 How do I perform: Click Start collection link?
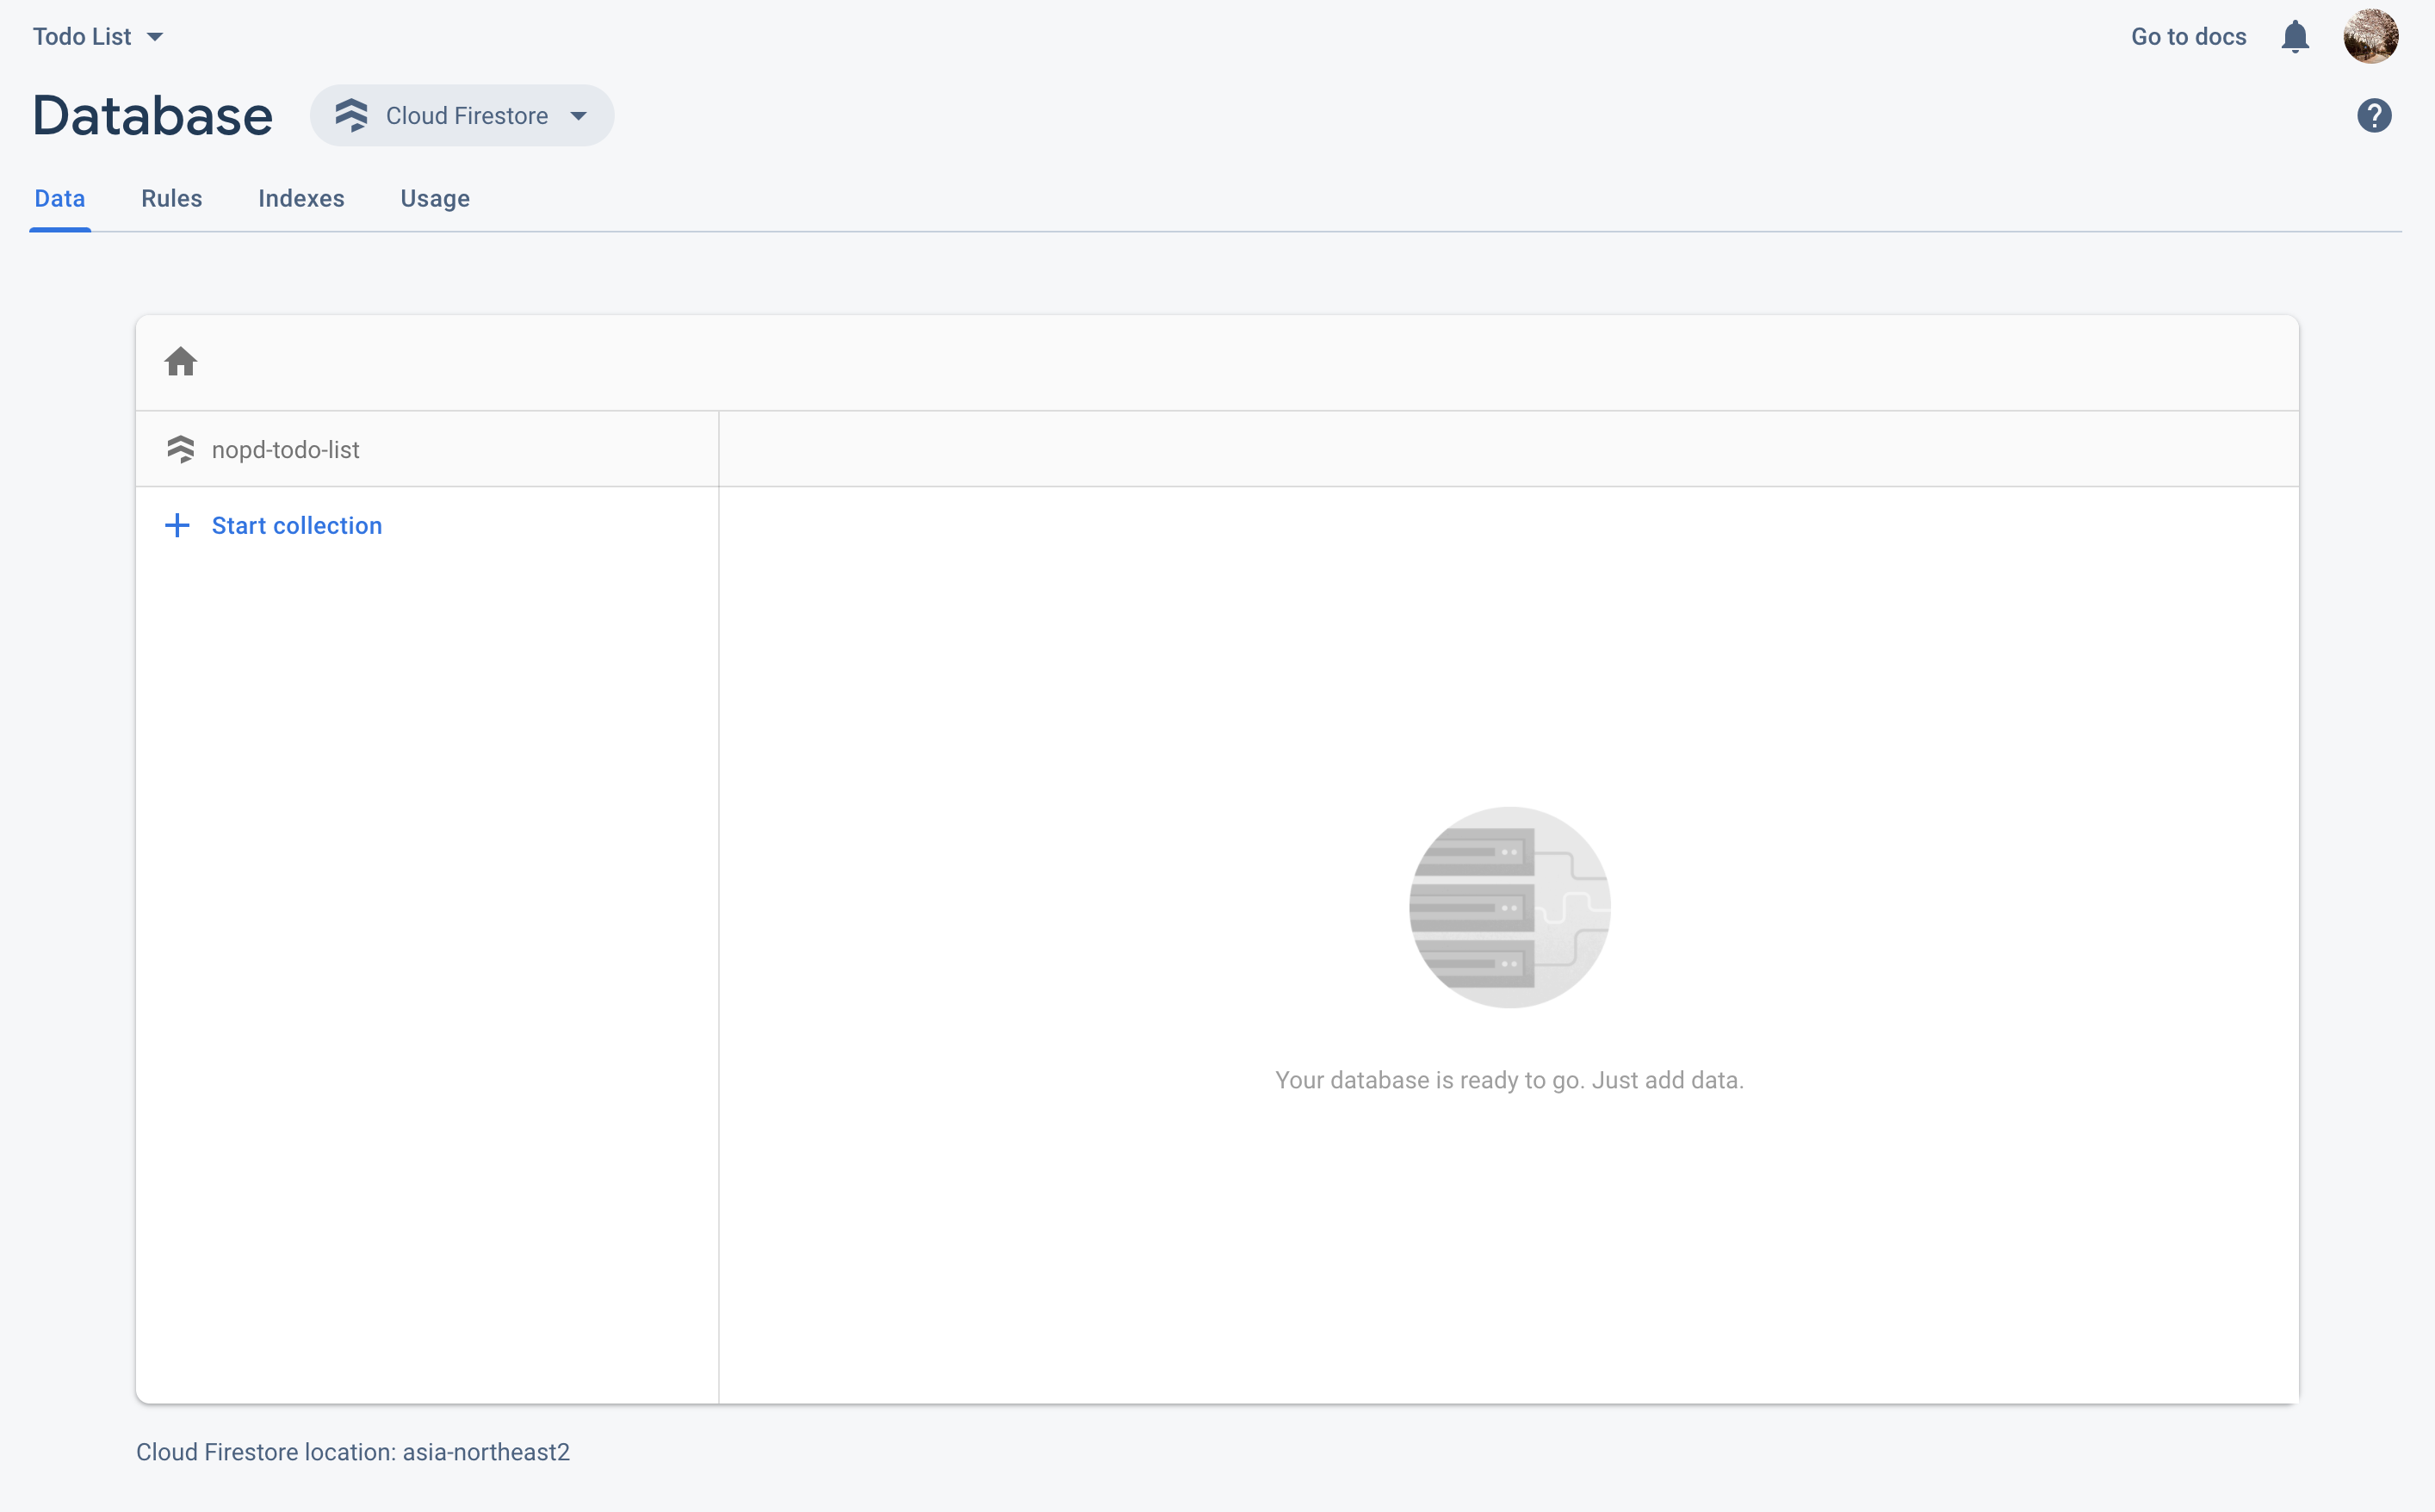point(296,526)
